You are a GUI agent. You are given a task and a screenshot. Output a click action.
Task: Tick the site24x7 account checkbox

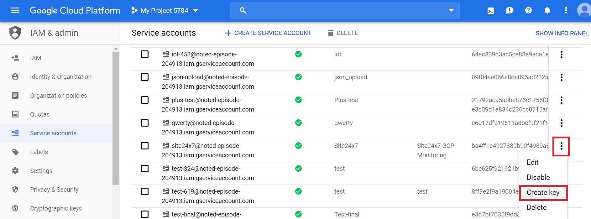point(145,146)
